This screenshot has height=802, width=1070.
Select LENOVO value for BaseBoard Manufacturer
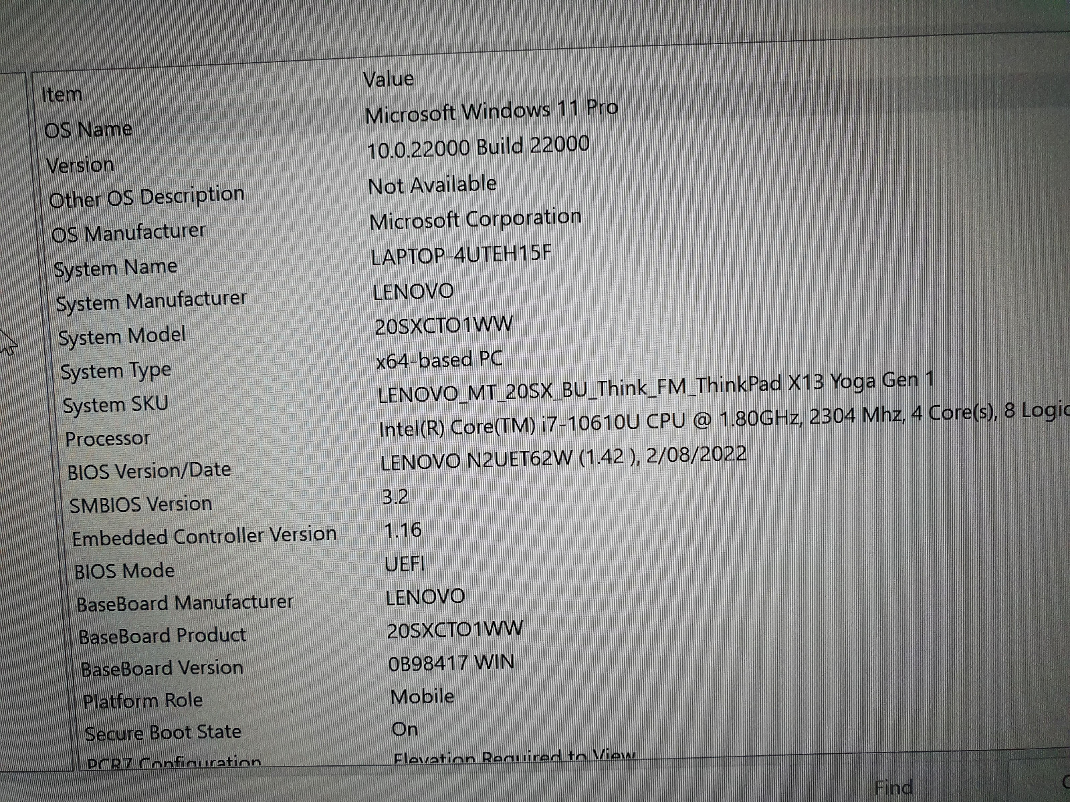(x=425, y=597)
